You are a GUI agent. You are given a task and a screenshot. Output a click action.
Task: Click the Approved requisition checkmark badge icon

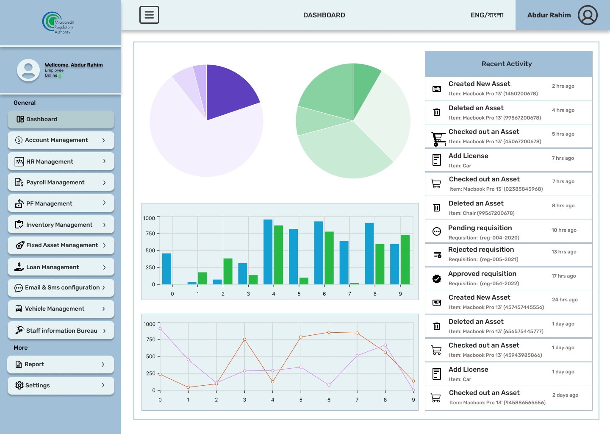pyautogui.click(x=437, y=278)
